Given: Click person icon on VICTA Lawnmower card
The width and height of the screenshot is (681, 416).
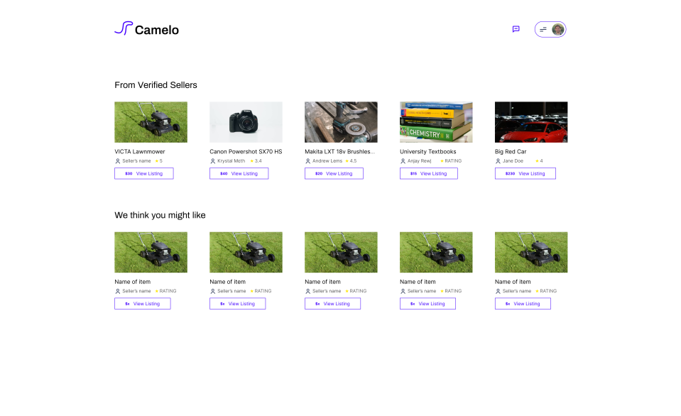Looking at the screenshot, I should (x=118, y=161).
